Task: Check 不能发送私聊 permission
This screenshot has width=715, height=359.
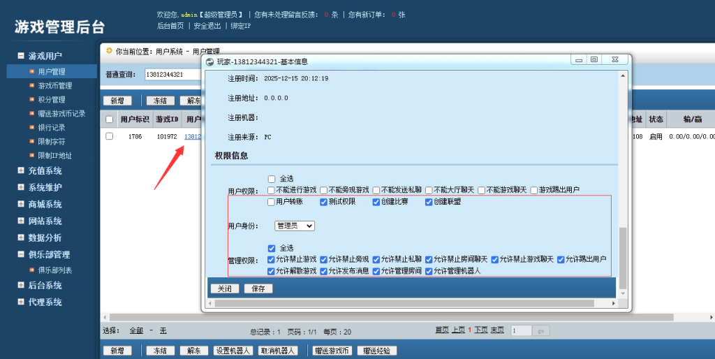Action: coord(376,190)
